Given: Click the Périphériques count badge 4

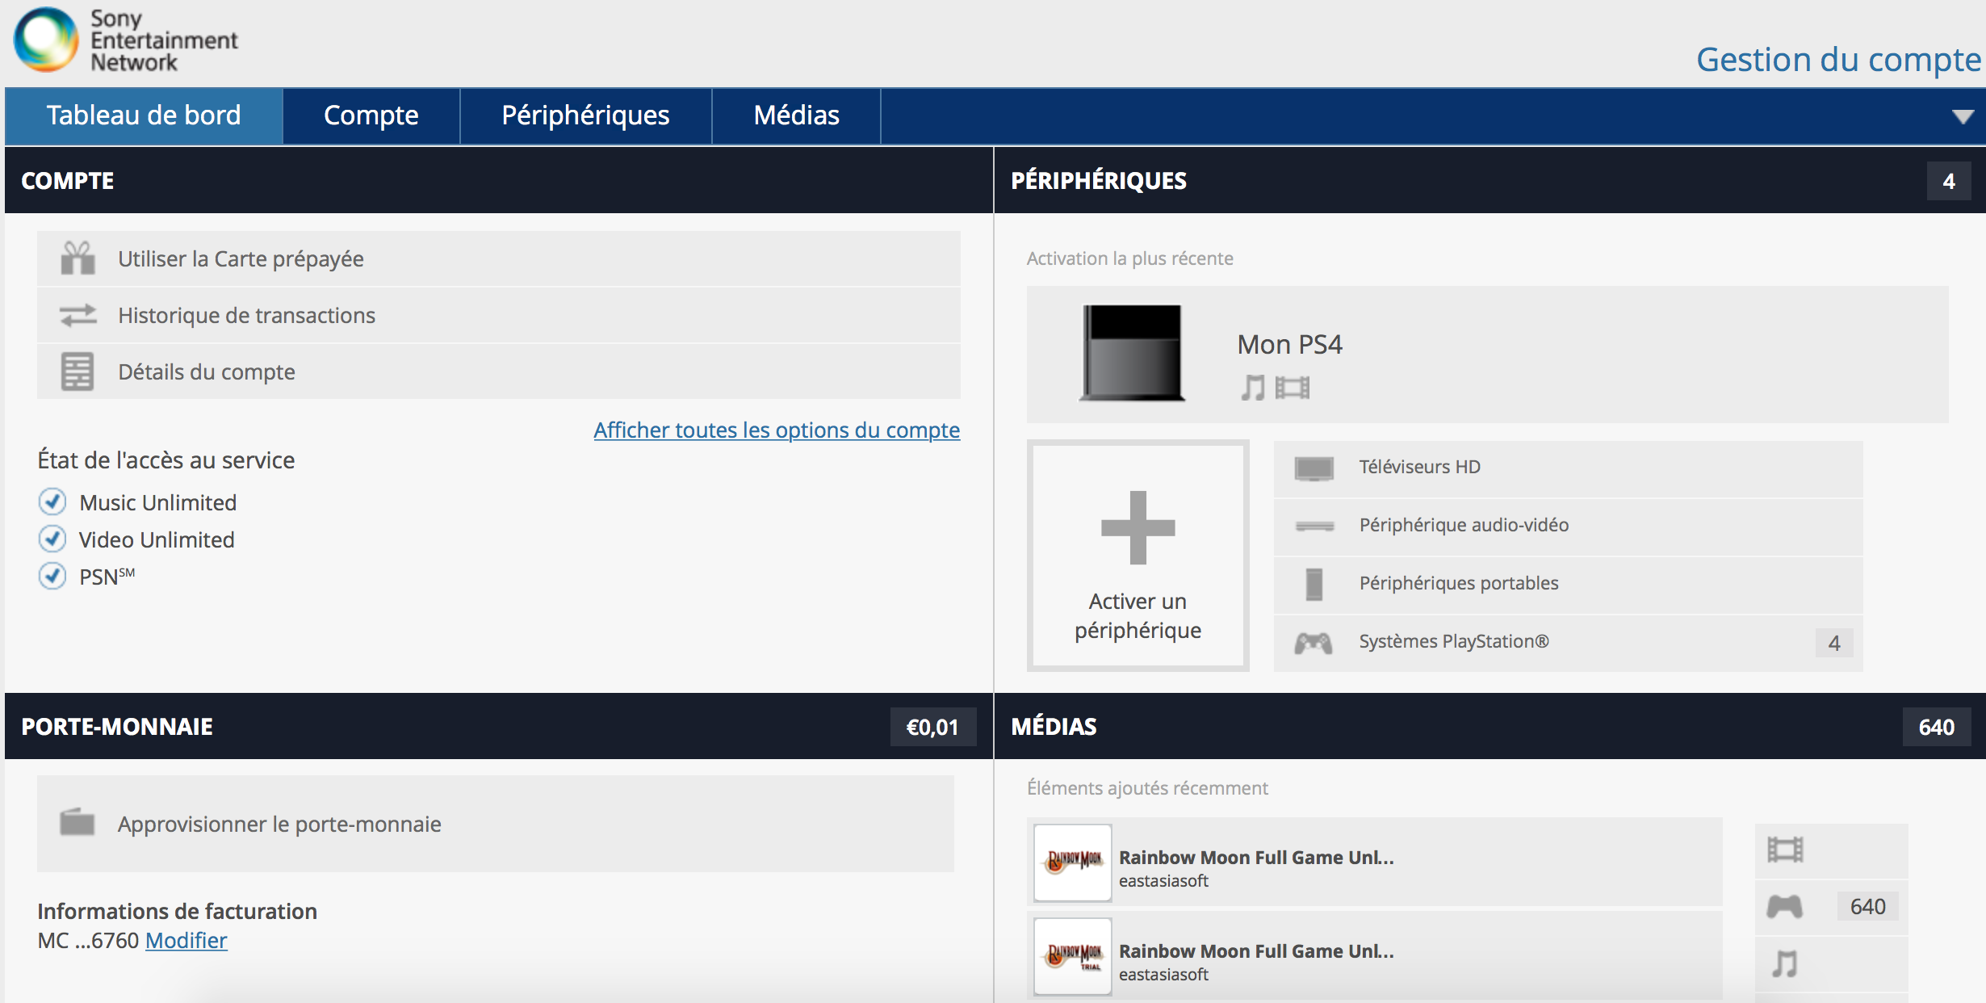Looking at the screenshot, I should 1949,181.
